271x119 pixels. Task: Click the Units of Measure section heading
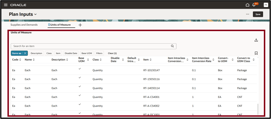click(x=21, y=32)
